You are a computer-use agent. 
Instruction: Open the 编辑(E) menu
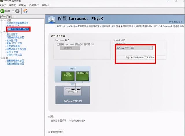tap(12, 5)
